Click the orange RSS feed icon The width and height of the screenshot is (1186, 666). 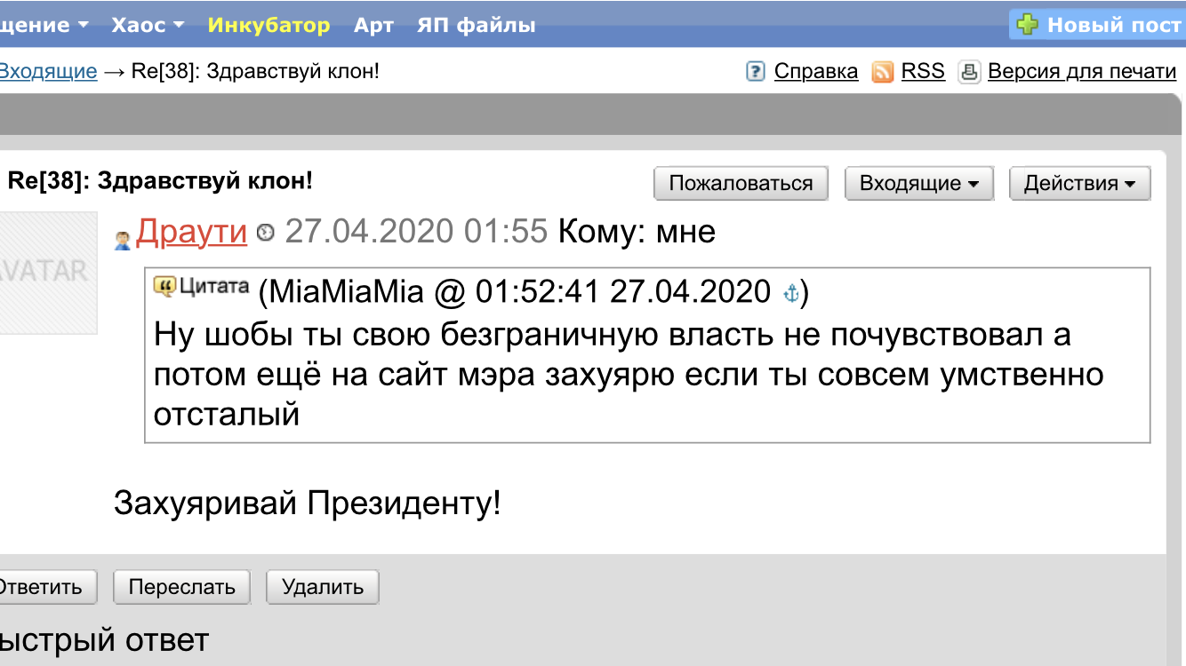click(882, 72)
